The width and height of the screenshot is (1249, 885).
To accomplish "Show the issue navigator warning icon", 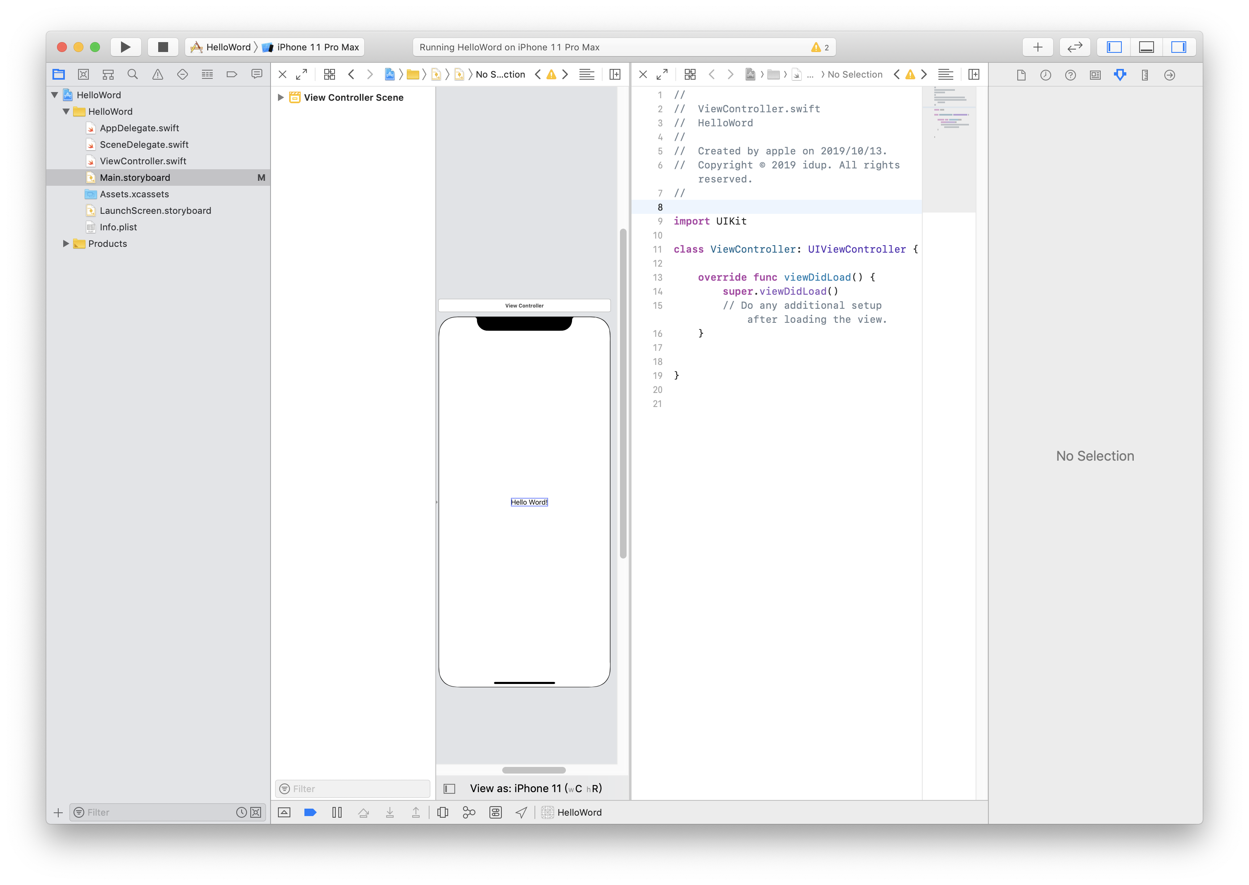I will [x=157, y=75].
